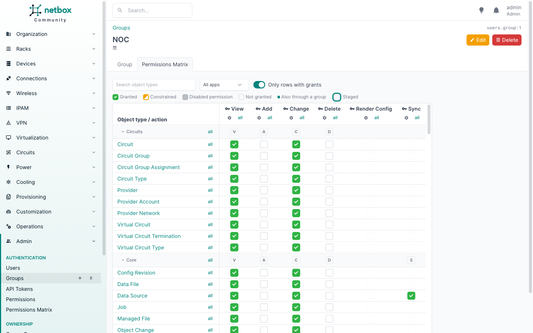Click the Power lightning icon in sidebar

tap(9, 167)
